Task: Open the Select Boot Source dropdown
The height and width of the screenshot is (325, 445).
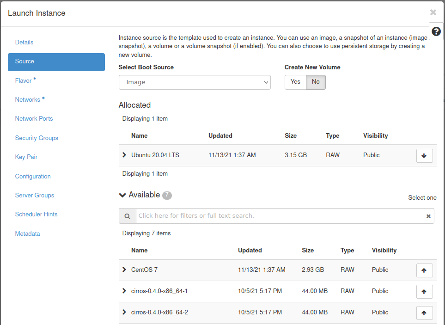Action: [x=195, y=82]
